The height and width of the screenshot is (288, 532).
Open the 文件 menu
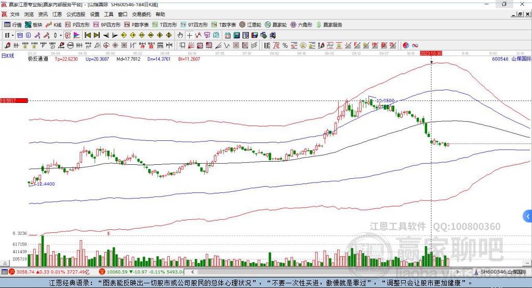coord(15,14)
